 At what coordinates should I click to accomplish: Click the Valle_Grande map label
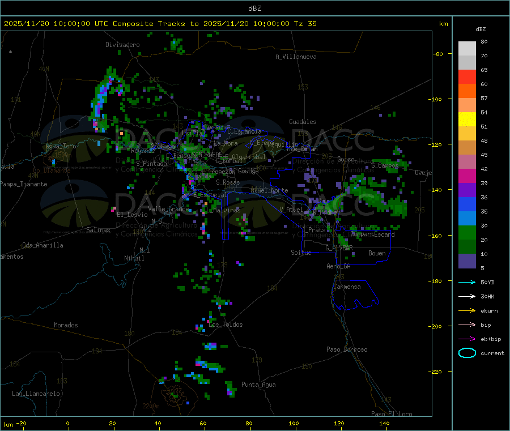pos(168,209)
